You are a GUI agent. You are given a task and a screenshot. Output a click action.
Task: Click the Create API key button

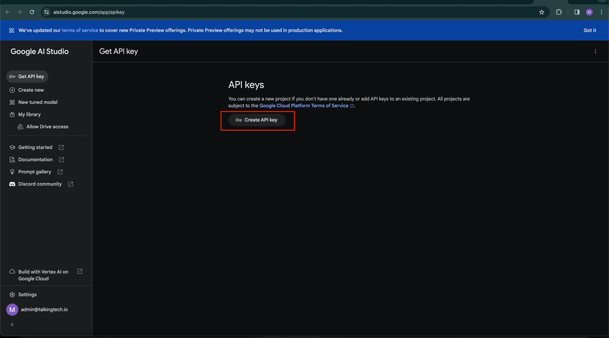(x=257, y=120)
